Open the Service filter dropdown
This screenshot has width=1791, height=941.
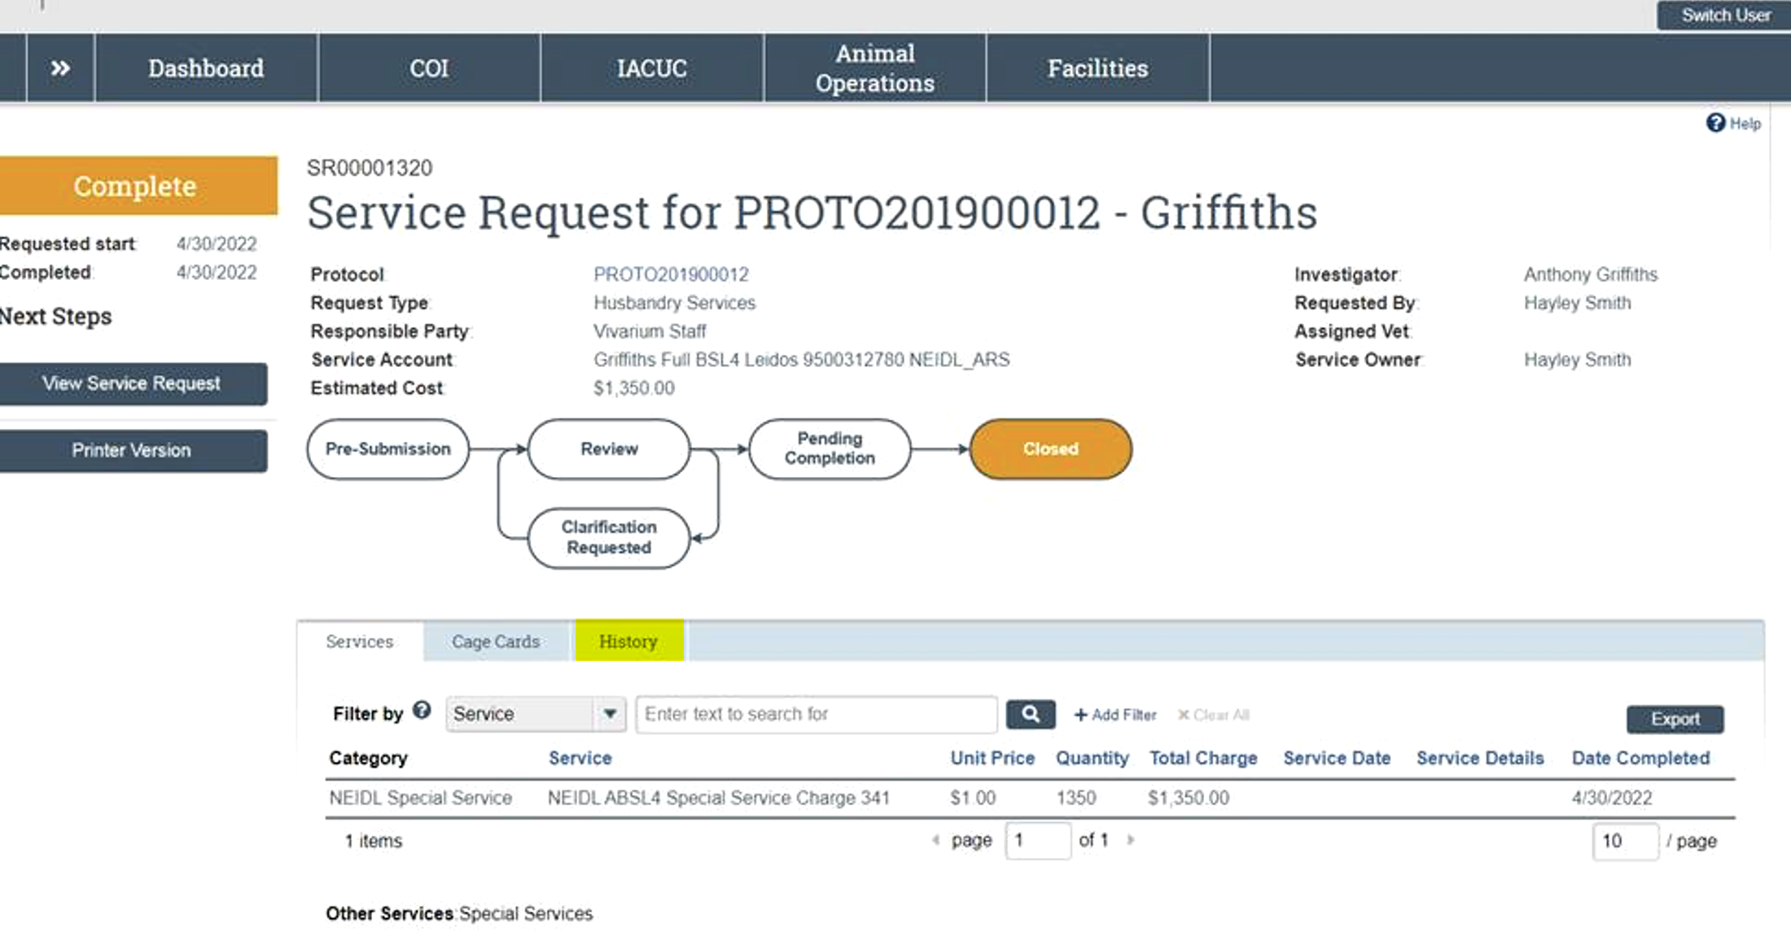(609, 714)
